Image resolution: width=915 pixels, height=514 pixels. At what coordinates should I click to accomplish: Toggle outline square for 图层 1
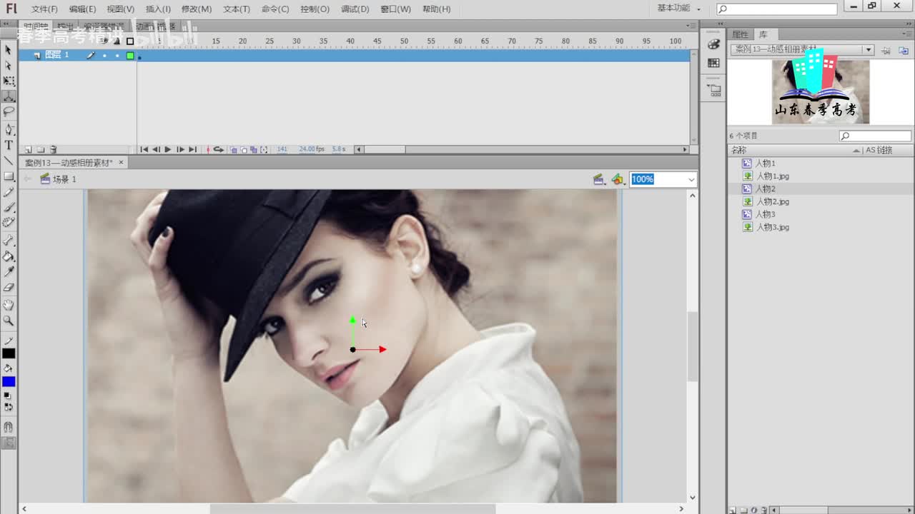[x=130, y=55]
